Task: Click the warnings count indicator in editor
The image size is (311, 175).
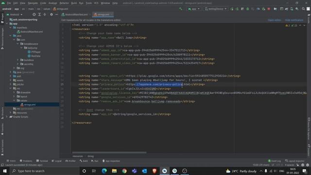Action: tap(288, 25)
